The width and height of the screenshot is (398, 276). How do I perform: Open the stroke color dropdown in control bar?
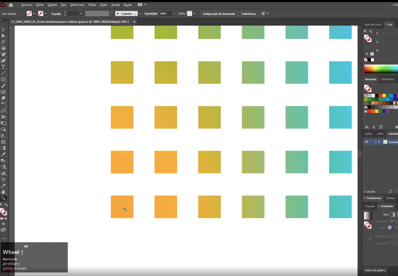coord(46,14)
